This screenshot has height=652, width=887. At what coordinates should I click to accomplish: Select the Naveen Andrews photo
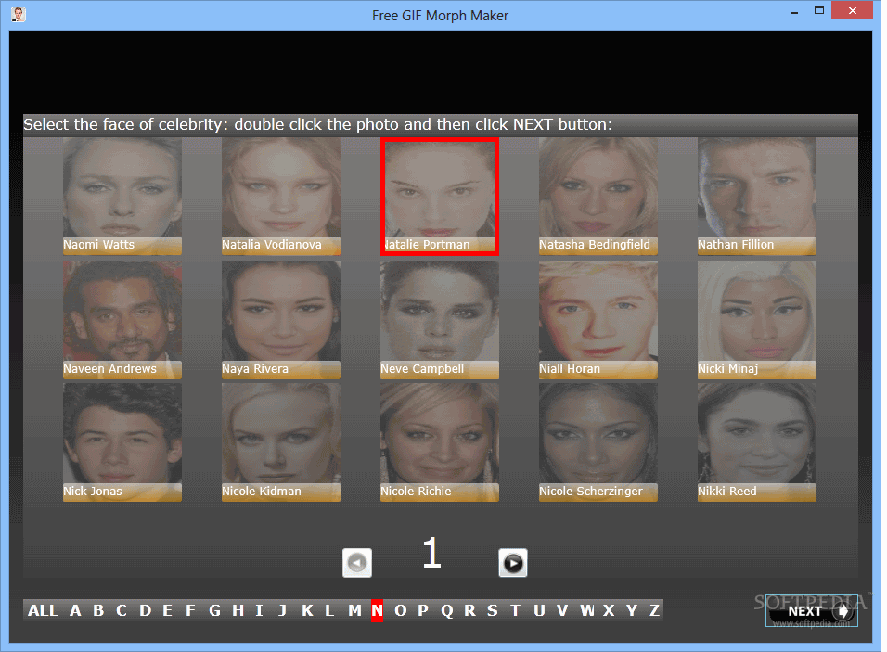pyautogui.click(x=122, y=319)
